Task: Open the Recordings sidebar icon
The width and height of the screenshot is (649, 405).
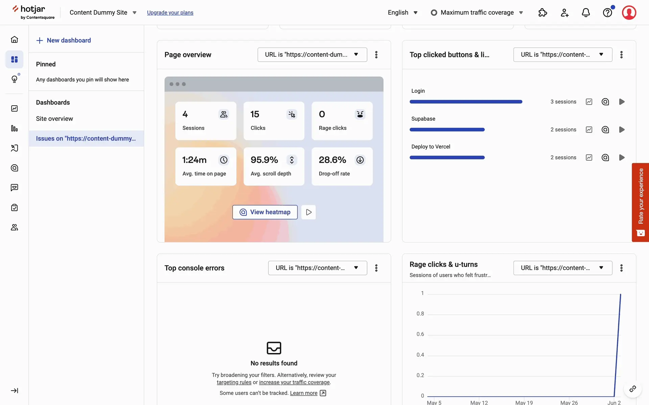Action: point(14,148)
